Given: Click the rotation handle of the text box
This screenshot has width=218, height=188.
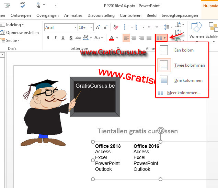Looking at the screenshot, I should pos(161,130).
